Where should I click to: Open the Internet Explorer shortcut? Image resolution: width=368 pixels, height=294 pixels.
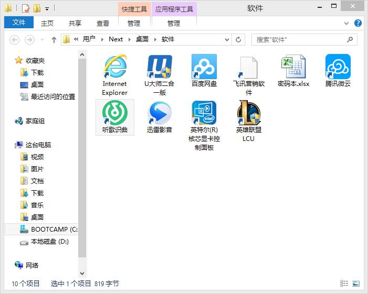tap(115, 75)
